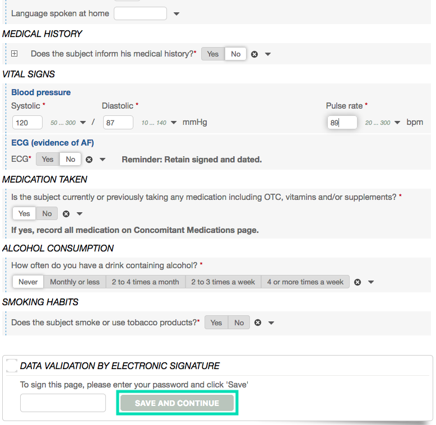Viewport: 436px width, 425px height.
Task: Clear the medication taken answer
Action: point(66,214)
